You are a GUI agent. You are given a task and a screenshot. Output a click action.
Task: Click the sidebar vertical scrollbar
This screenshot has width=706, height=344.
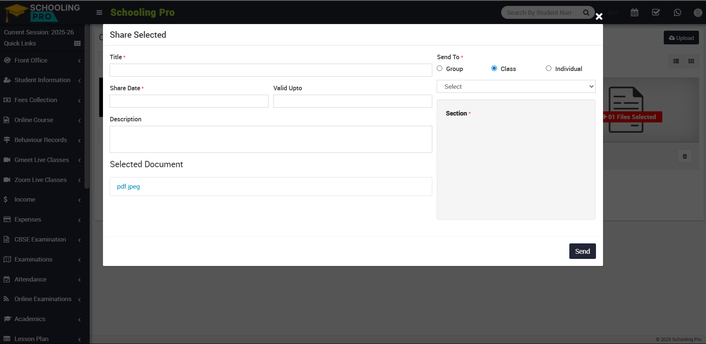point(87,107)
